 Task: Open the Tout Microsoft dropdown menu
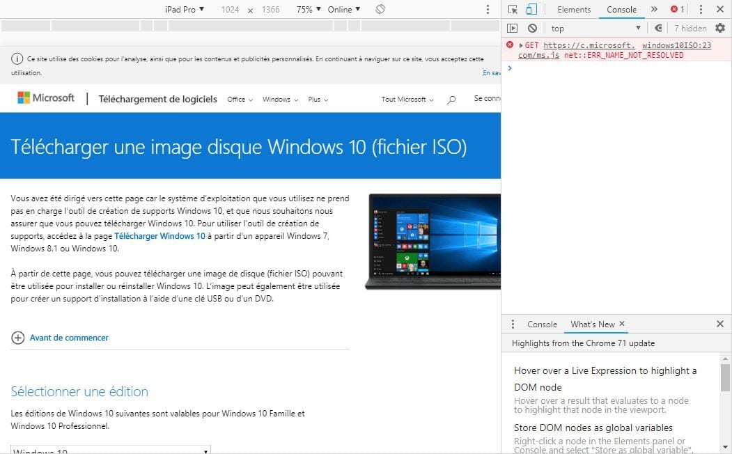point(407,100)
